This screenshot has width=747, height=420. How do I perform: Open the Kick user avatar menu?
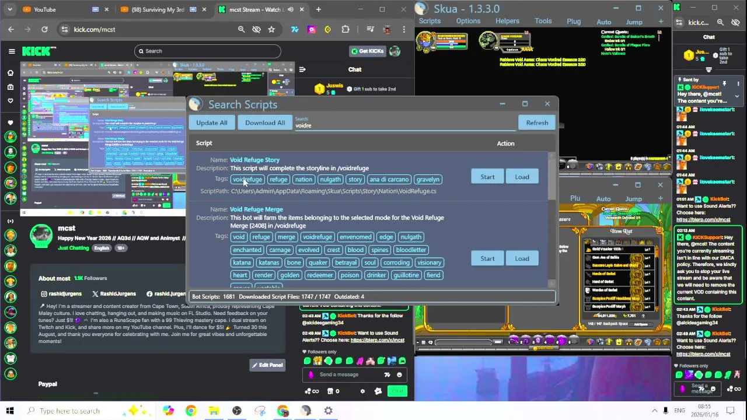pos(395,51)
